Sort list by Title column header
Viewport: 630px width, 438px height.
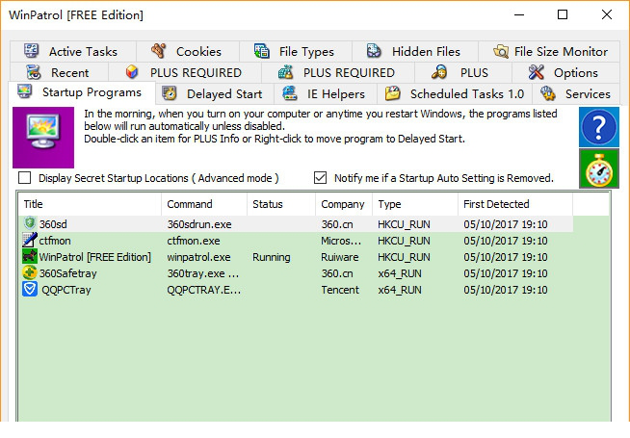[x=90, y=204]
